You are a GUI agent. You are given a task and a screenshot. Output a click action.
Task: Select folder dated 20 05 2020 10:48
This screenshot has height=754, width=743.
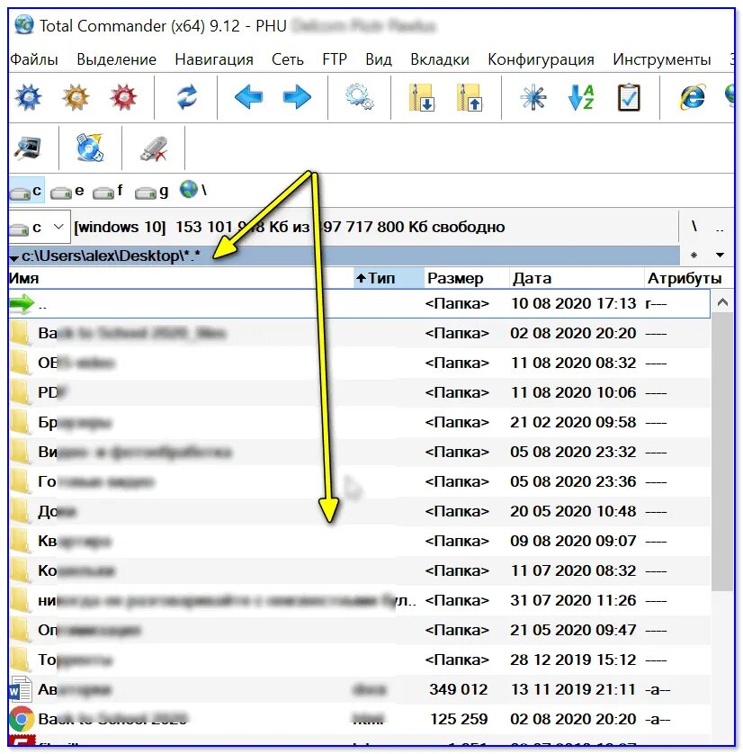359,511
